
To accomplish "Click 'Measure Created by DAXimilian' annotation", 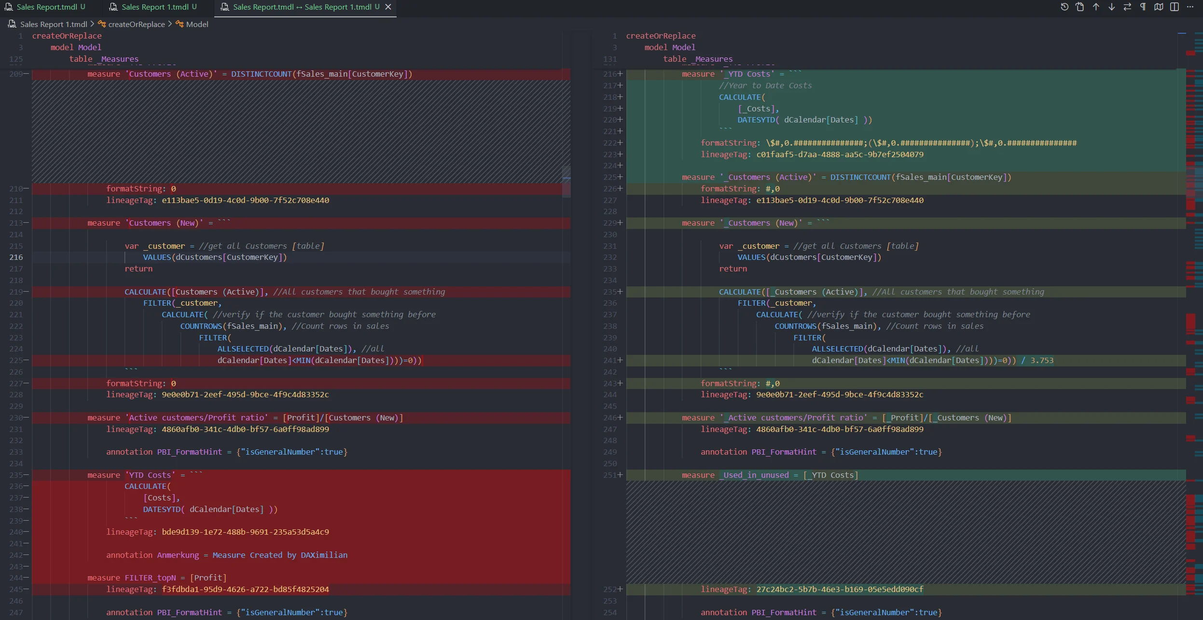I will pyautogui.click(x=280, y=555).
